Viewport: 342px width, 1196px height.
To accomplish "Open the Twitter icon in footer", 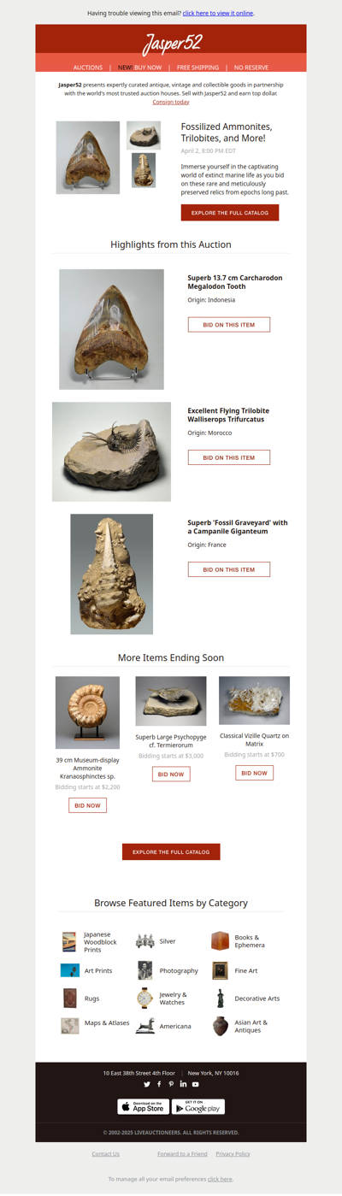I will [147, 1084].
